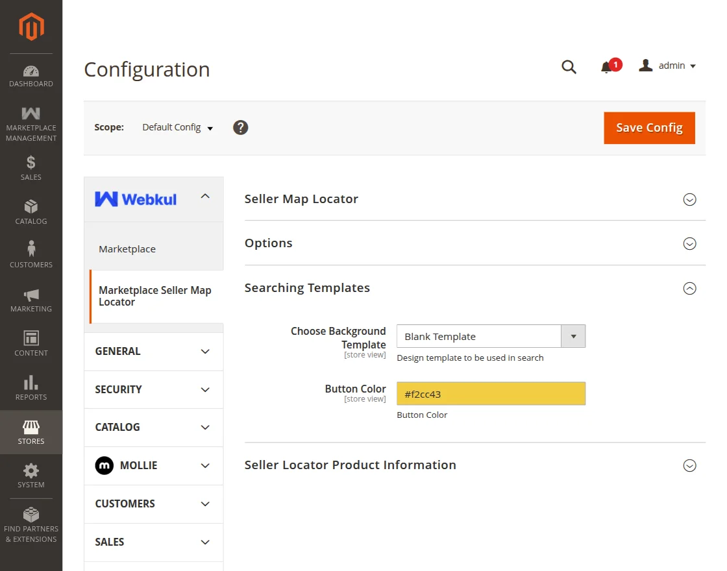Open the Sales dollar icon menu
This screenshot has width=727, height=571.
[x=31, y=168]
